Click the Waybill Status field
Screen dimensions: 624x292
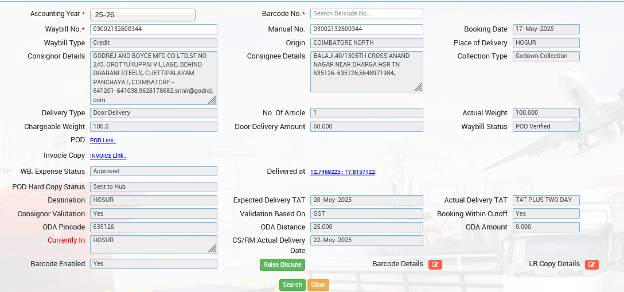click(x=546, y=127)
